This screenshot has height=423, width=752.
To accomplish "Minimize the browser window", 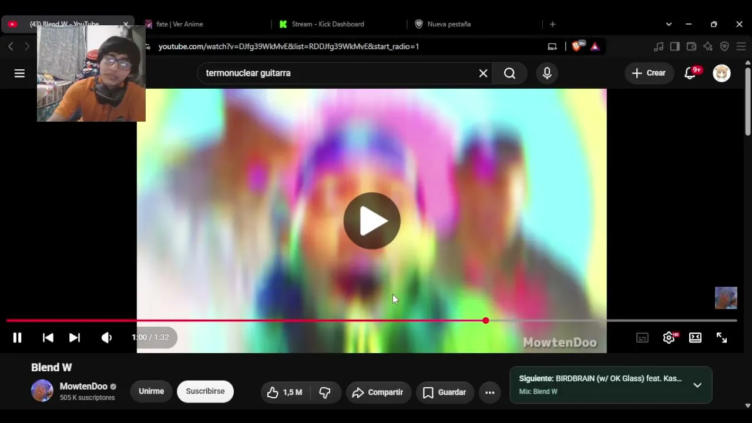I will tap(689, 24).
